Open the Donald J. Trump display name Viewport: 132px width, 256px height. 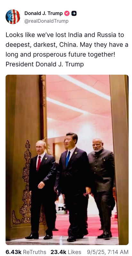coord(44,13)
